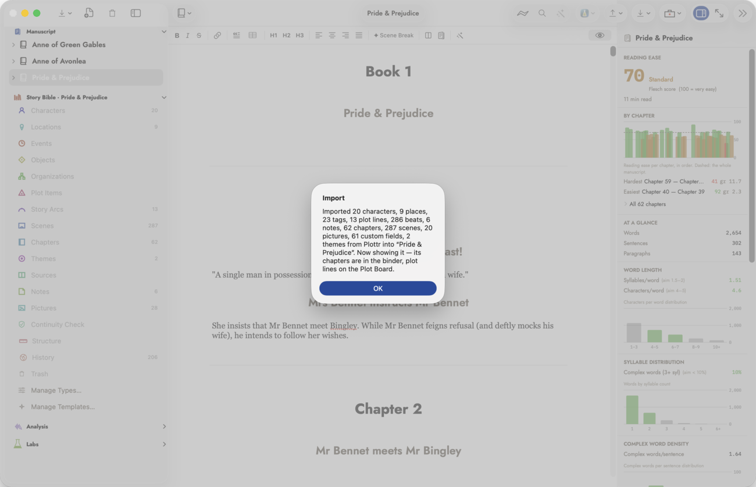Click the trash icon in top toolbar
Image resolution: width=756 pixels, height=487 pixels.
tap(112, 13)
